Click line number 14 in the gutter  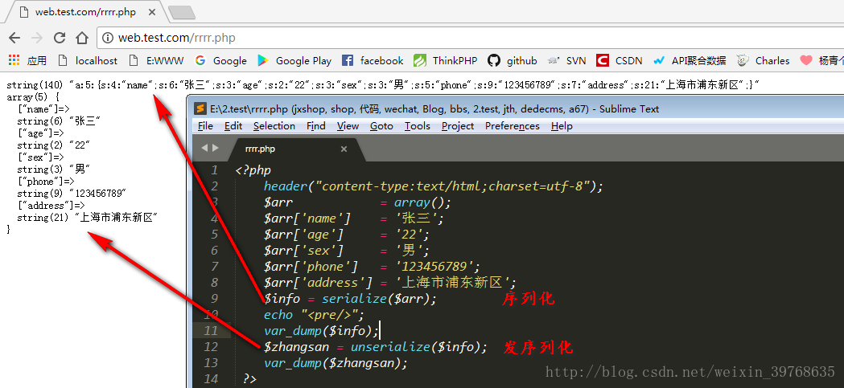click(211, 378)
